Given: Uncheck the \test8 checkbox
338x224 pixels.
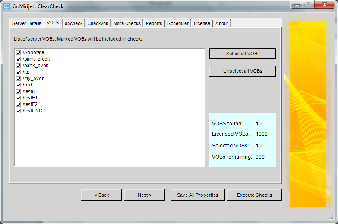Looking at the screenshot, I should point(19,92).
